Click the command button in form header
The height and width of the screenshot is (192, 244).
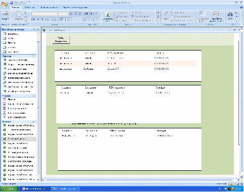pyautogui.click(x=61, y=39)
